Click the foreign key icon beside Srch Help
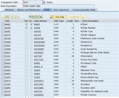Screen dimensions: 119x98 [x=51, y=17]
